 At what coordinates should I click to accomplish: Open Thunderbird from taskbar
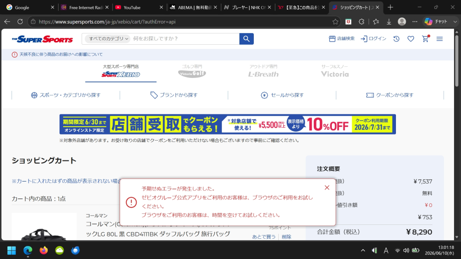(x=76, y=251)
